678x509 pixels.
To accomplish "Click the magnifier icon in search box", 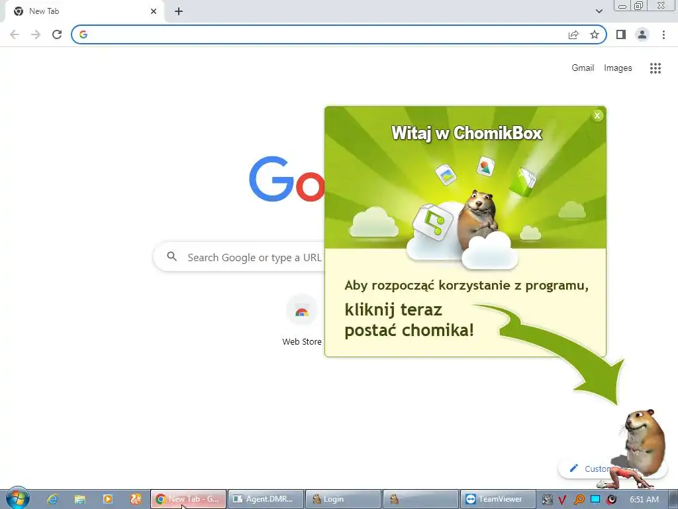I will click(x=172, y=256).
